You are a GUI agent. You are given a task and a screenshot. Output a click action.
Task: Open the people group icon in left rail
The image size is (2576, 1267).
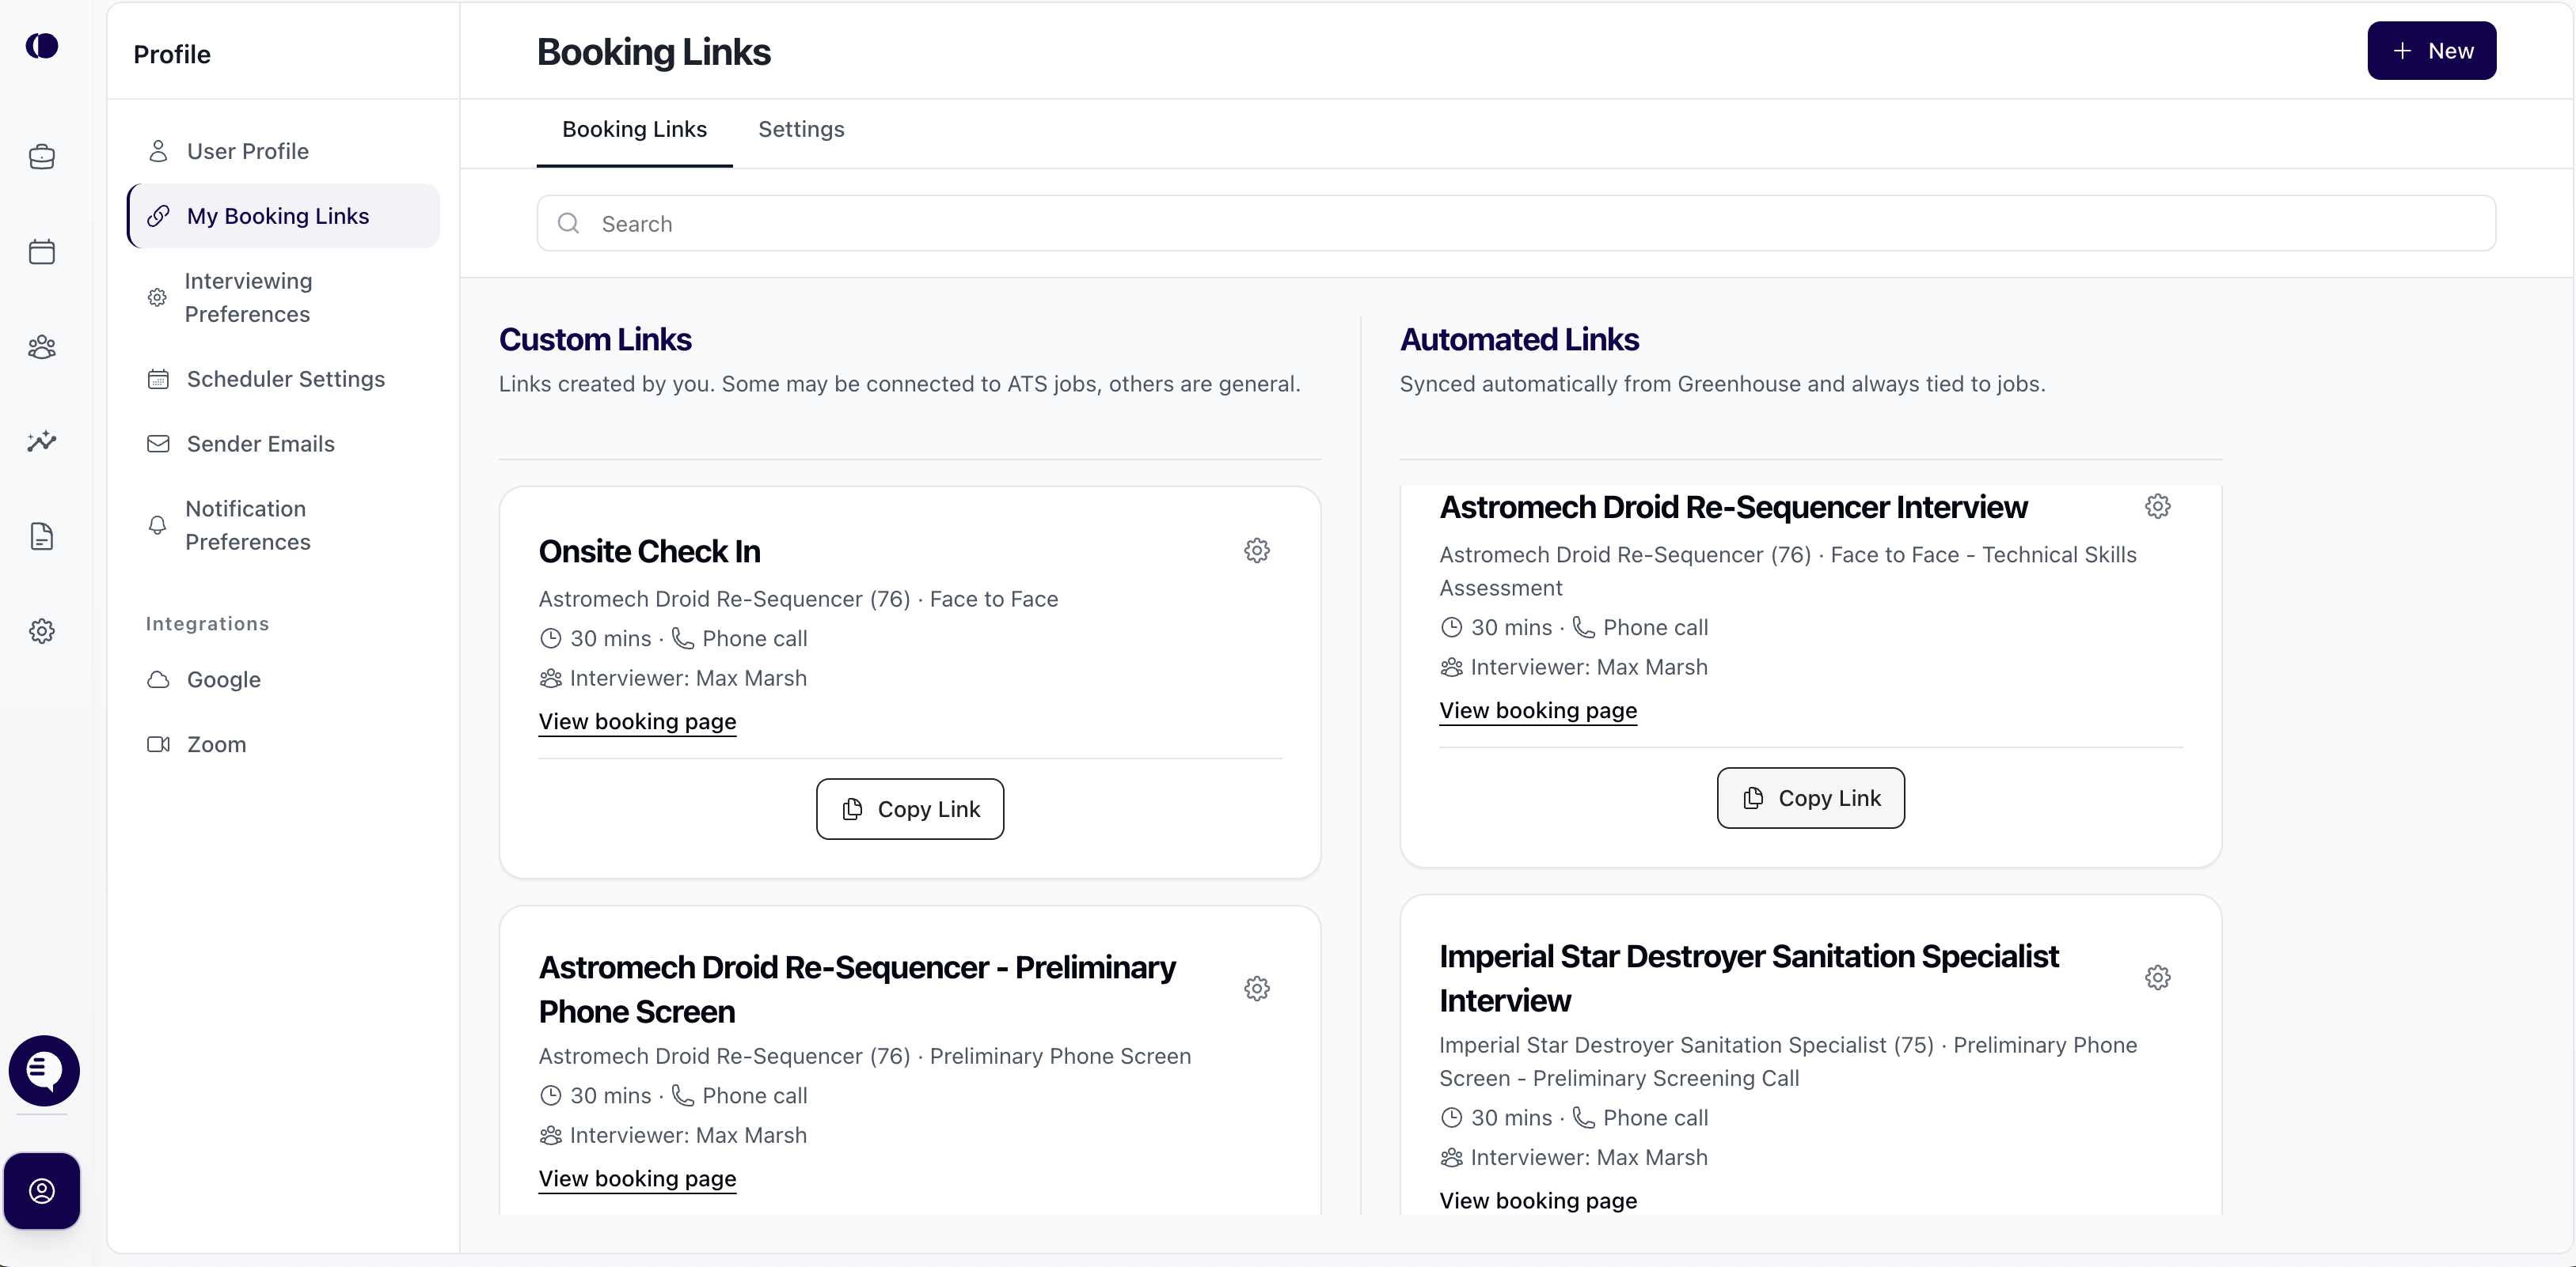pos(42,346)
